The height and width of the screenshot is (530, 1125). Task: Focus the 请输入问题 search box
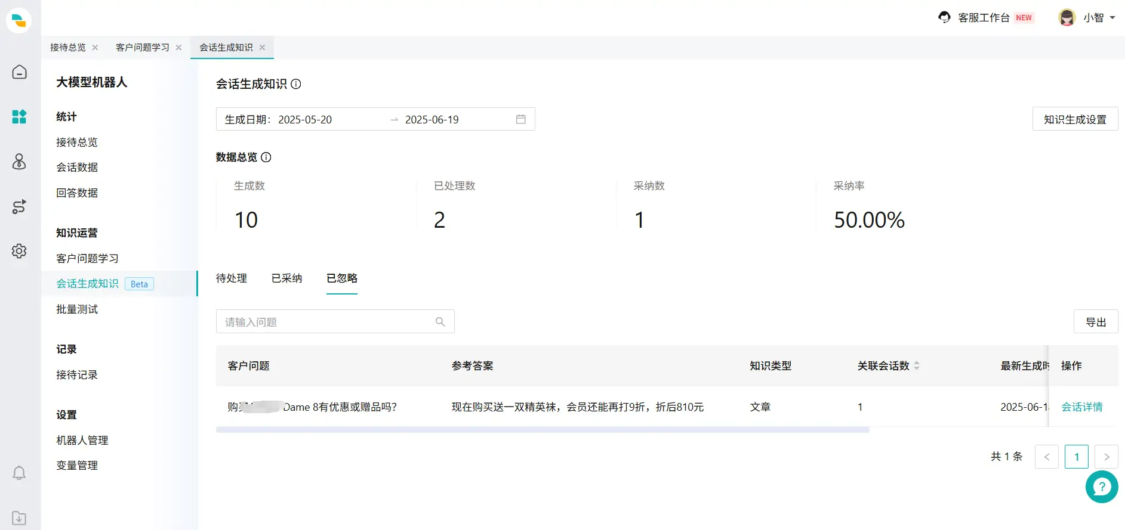coord(335,322)
